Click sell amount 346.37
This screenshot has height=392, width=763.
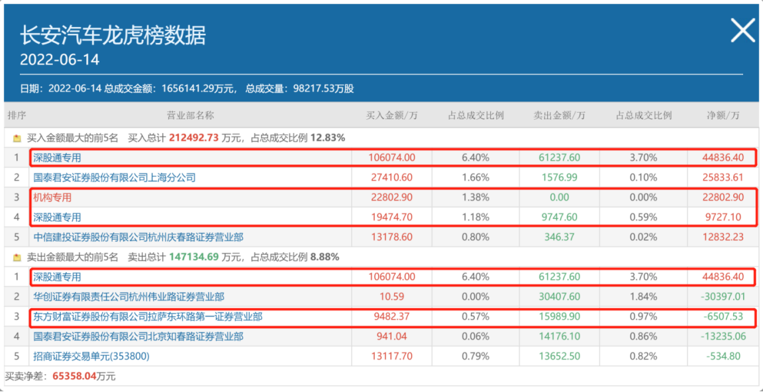(x=559, y=237)
